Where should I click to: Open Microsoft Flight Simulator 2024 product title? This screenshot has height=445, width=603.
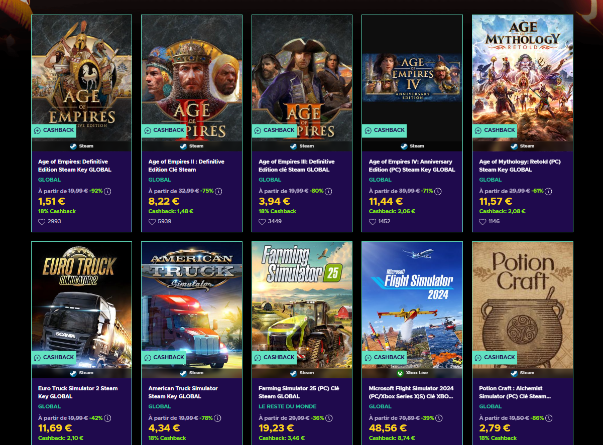pos(411,392)
